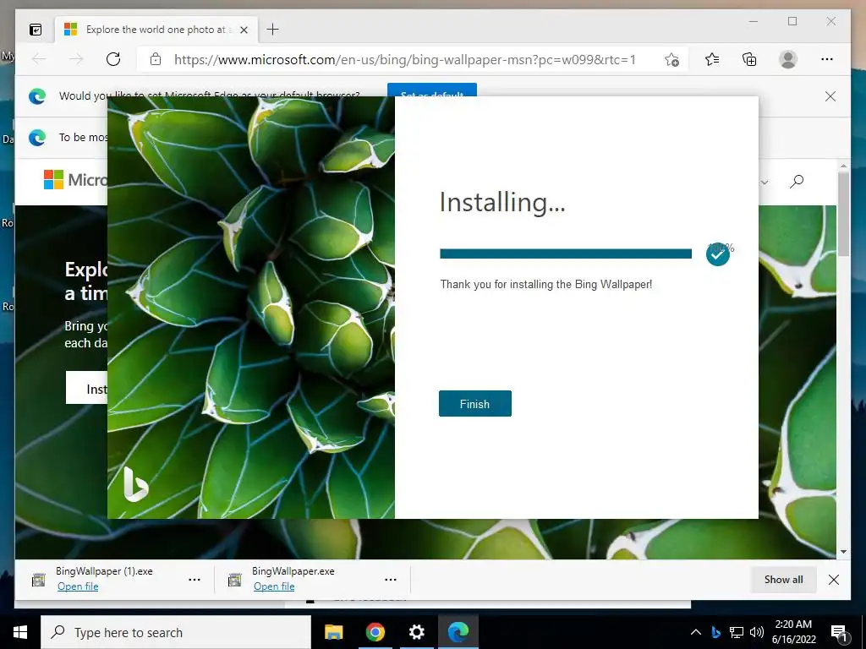The image size is (866, 649).
Task: Click the taskbar search box
Action: (176, 632)
